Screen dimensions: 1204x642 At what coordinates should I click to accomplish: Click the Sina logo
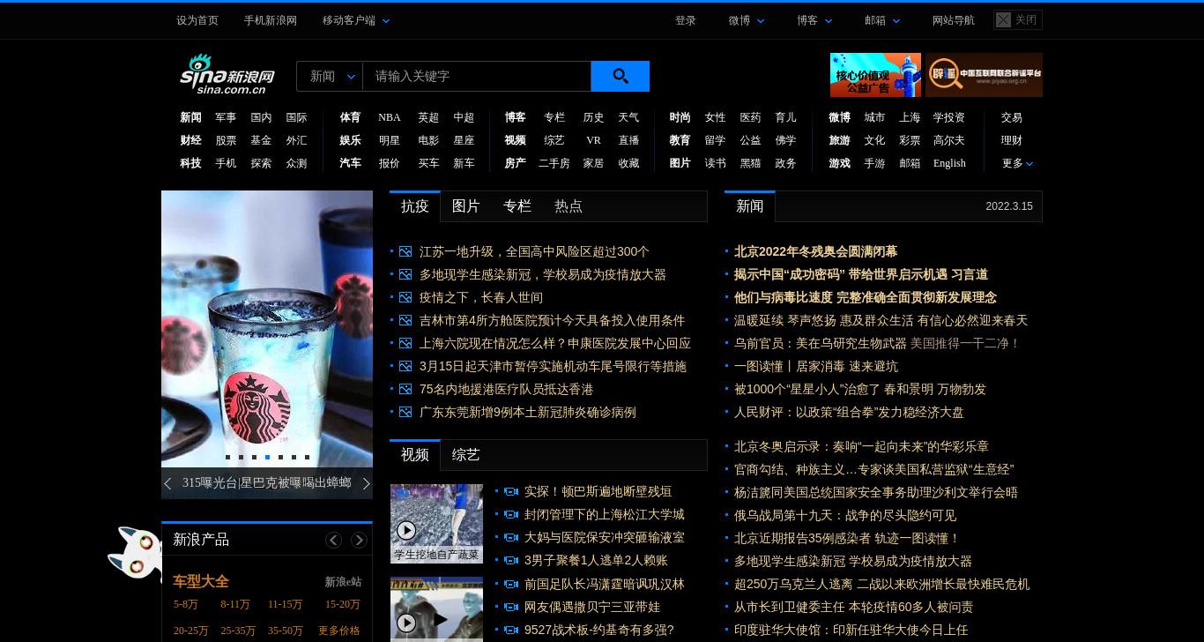point(227,75)
